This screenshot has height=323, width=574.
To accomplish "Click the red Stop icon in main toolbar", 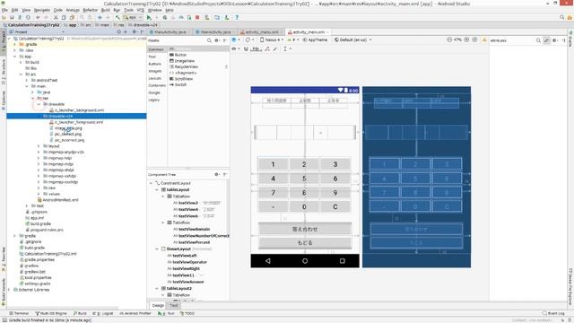I will pos(197,17).
